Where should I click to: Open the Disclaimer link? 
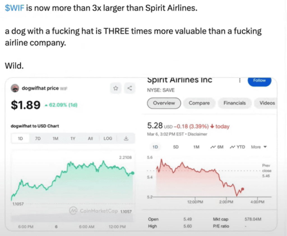(197, 134)
